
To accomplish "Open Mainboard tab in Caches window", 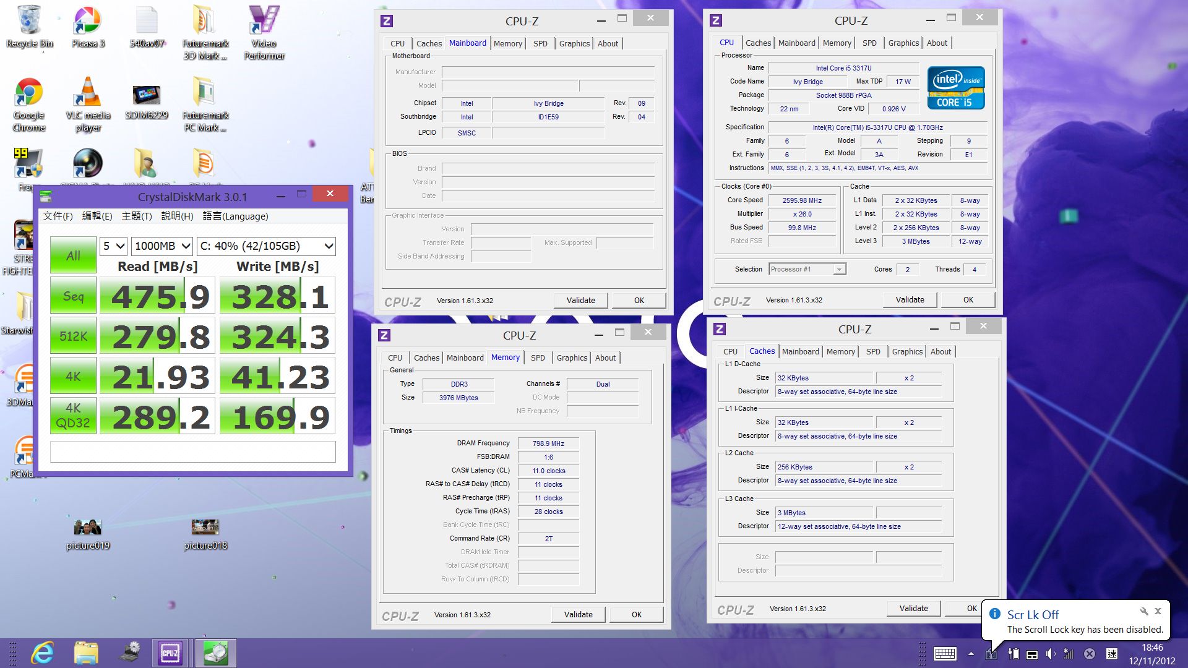I will click(800, 351).
